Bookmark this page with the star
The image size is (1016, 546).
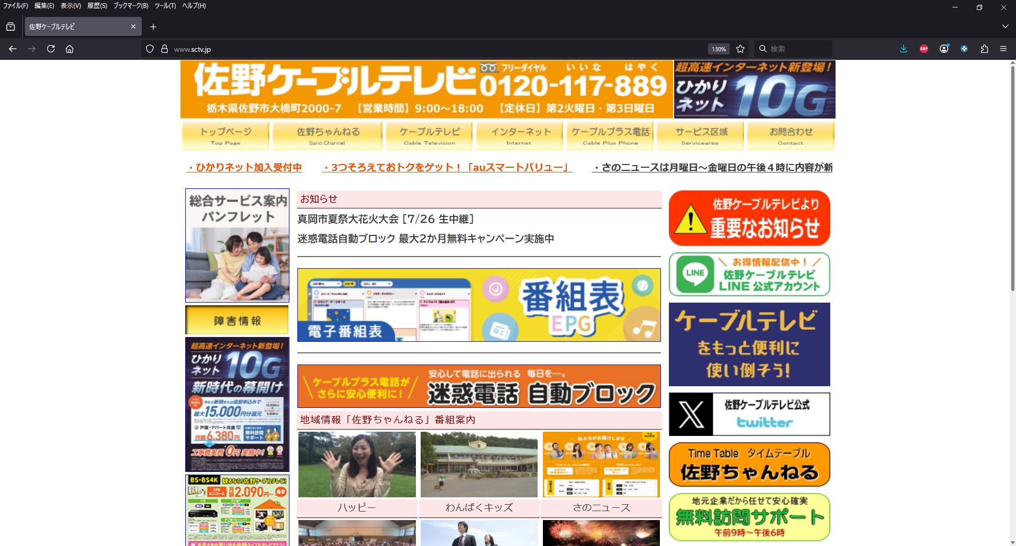point(740,49)
